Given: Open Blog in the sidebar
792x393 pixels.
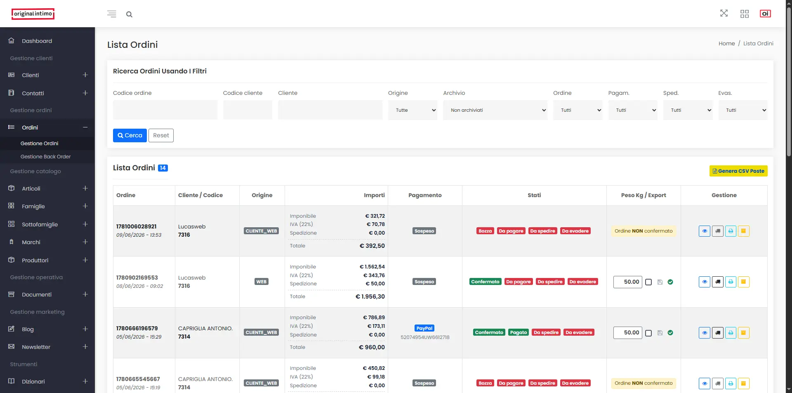Looking at the screenshot, I should pyautogui.click(x=47, y=329).
